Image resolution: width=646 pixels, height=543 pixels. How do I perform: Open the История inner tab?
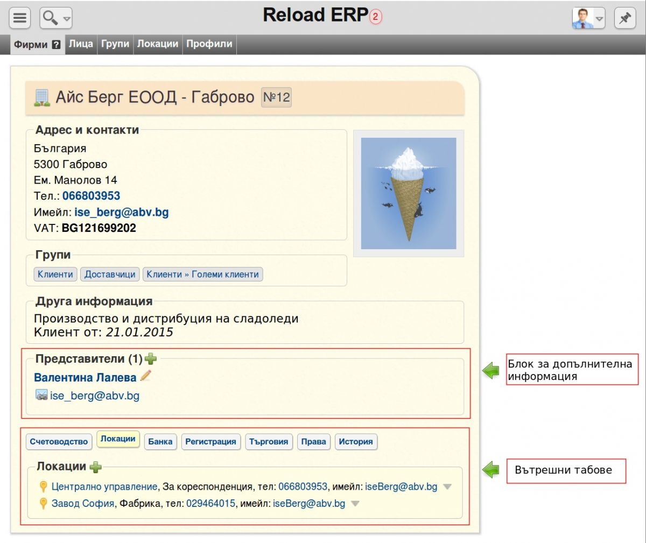pyautogui.click(x=355, y=442)
